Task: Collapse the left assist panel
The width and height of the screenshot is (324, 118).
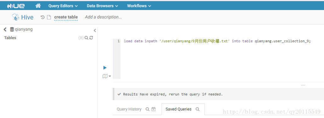Action: [95, 31]
